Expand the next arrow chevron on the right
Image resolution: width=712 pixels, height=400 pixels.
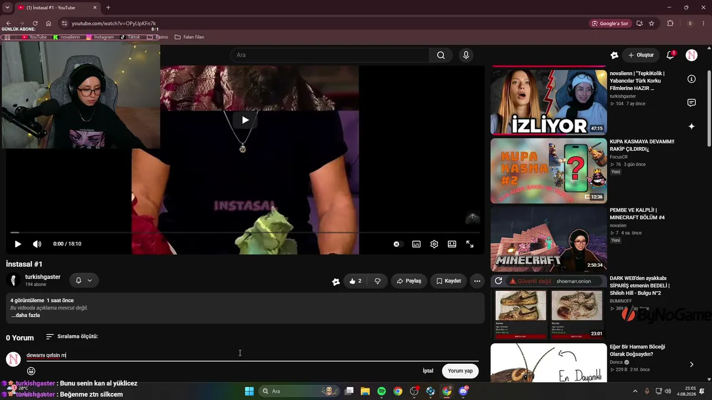(x=691, y=364)
